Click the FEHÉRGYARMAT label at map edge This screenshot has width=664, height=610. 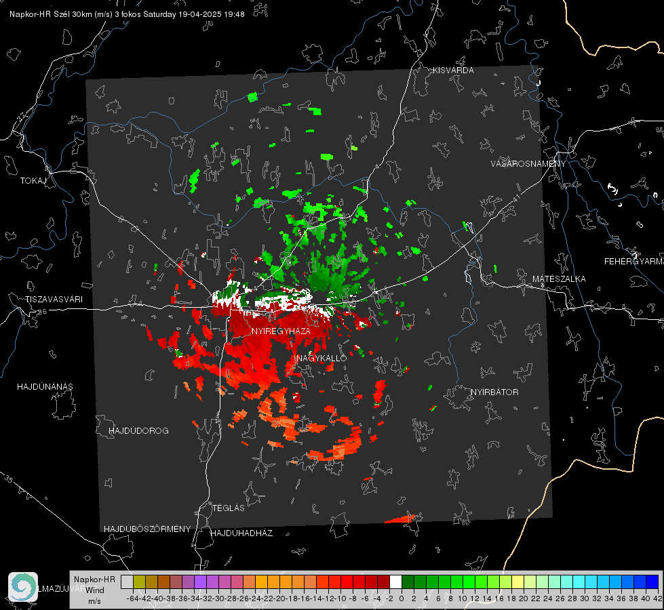point(634,262)
